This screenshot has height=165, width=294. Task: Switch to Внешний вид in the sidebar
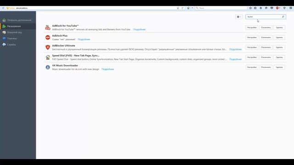(x=18, y=33)
